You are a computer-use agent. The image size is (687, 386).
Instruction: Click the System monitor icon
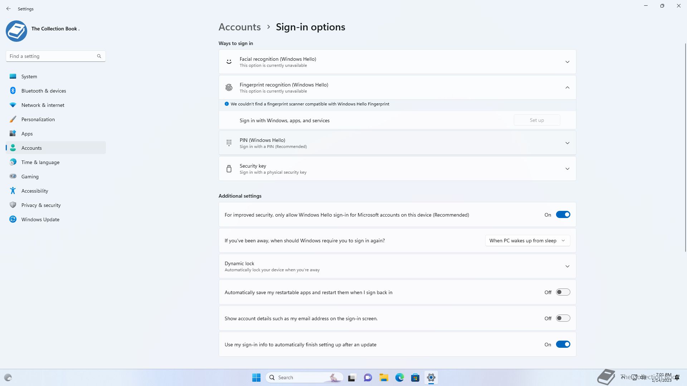click(13, 76)
